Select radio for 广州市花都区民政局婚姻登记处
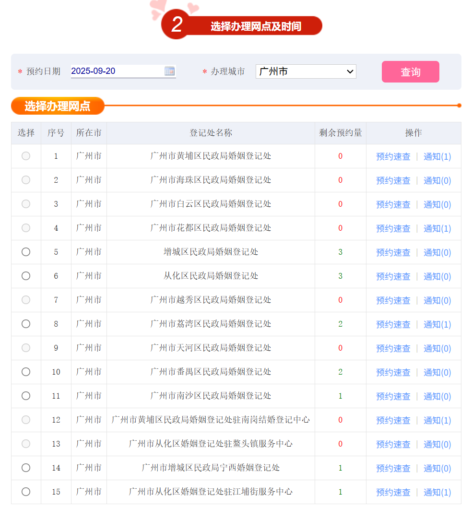 click(26, 228)
